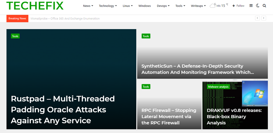Screen dimensions: 273x133
Task: Show previous breaking news item
Action: [257, 18]
